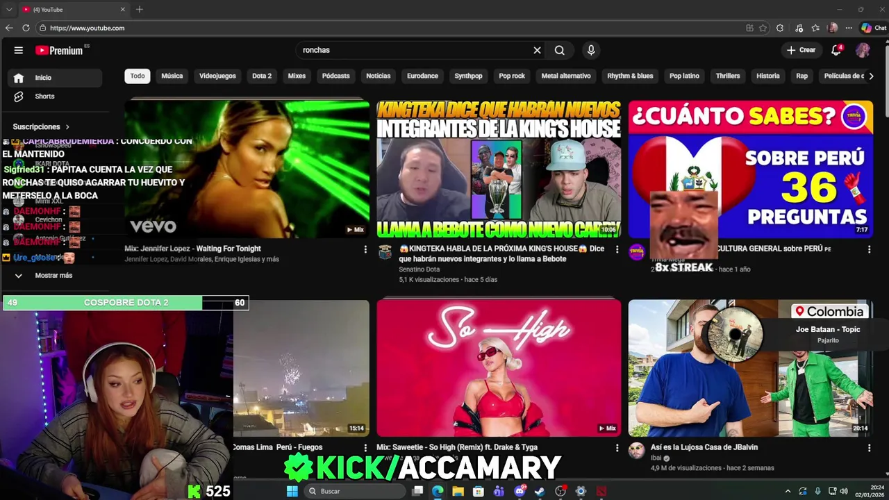889x500 pixels.
Task: Open Shorts in the sidebar
Action: click(56, 97)
